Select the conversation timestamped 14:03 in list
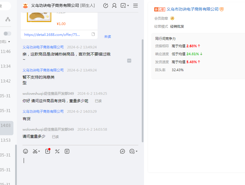This screenshot has height=185, width=245. (6, 126)
